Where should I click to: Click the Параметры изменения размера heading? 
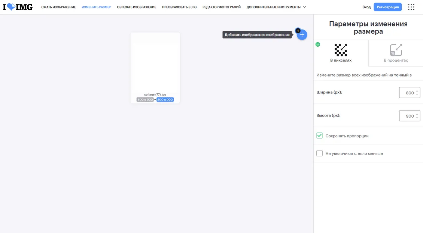point(368,27)
